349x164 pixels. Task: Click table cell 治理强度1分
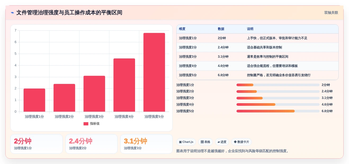point(188,38)
